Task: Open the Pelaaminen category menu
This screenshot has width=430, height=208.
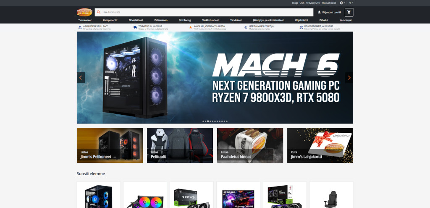Action: click(x=161, y=20)
